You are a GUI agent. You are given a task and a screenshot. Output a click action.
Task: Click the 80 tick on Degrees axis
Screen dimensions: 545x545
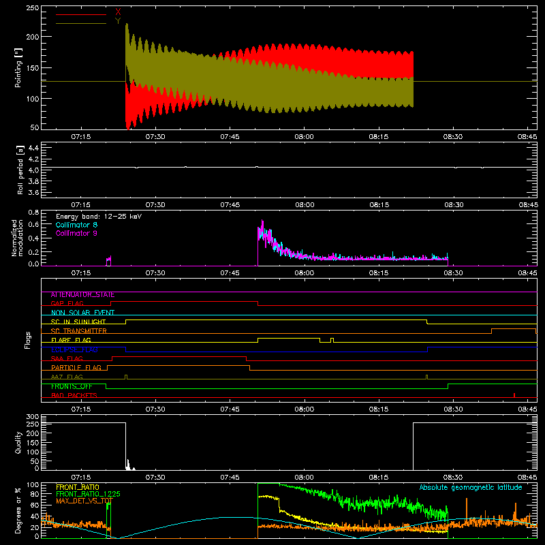click(35, 494)
